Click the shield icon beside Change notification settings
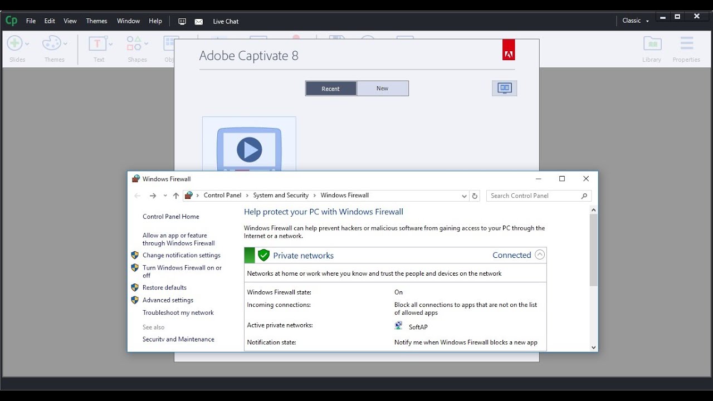 pos(135,255)
